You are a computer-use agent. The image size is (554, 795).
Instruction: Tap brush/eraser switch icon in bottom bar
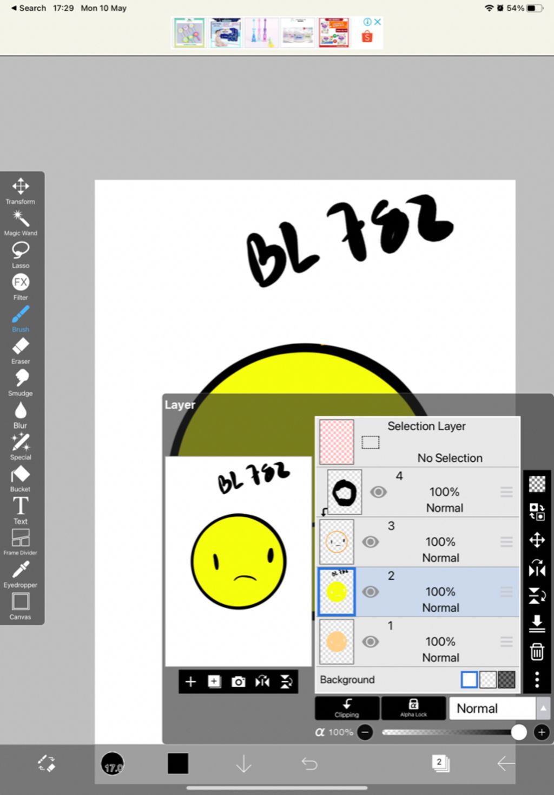(x=47, y=763)
